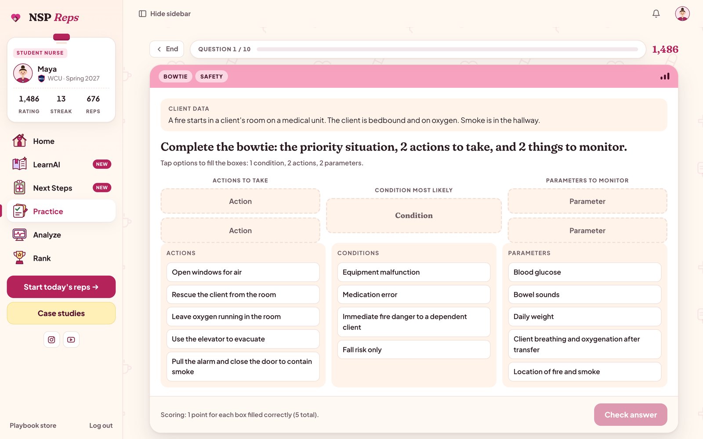Click Start today's reps button

pyautogui.click(x=61, y=287)
